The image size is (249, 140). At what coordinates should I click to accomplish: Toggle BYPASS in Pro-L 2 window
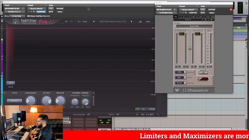click(x=60, y=9)
